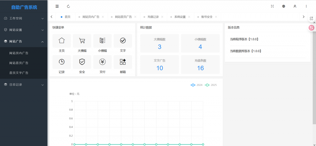Switch to the 系统设置 tab

click(x=180, y=17)
